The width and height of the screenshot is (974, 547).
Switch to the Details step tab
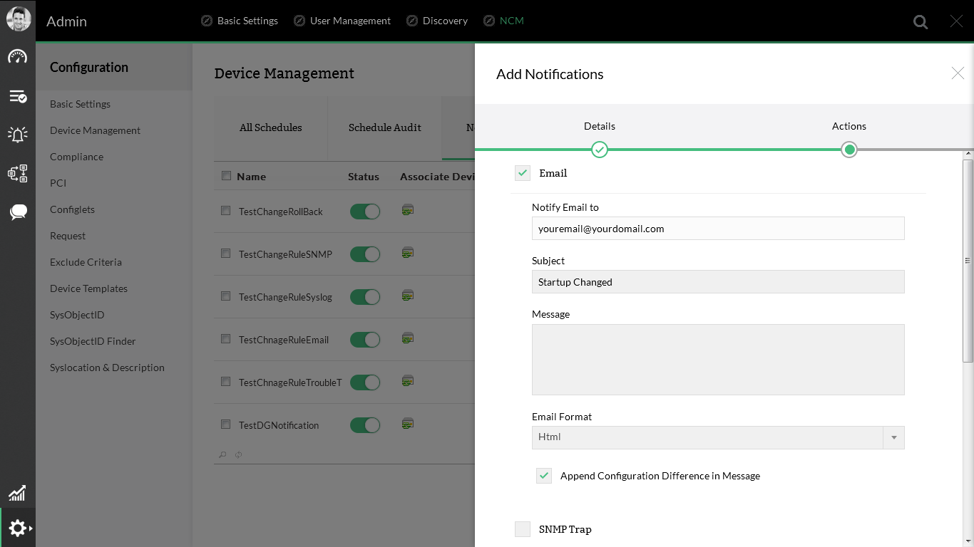[x=599, y=126]
